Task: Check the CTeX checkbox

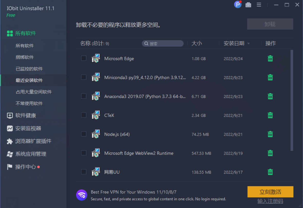Action: pos(84,115)
